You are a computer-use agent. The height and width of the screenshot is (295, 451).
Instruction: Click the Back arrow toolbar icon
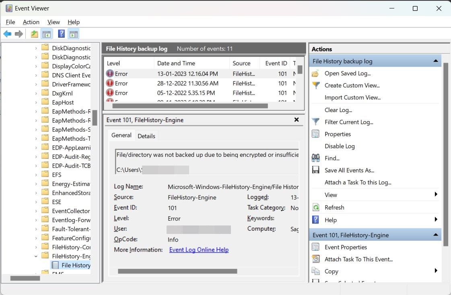pyautogui.click(x=8, y=34)
